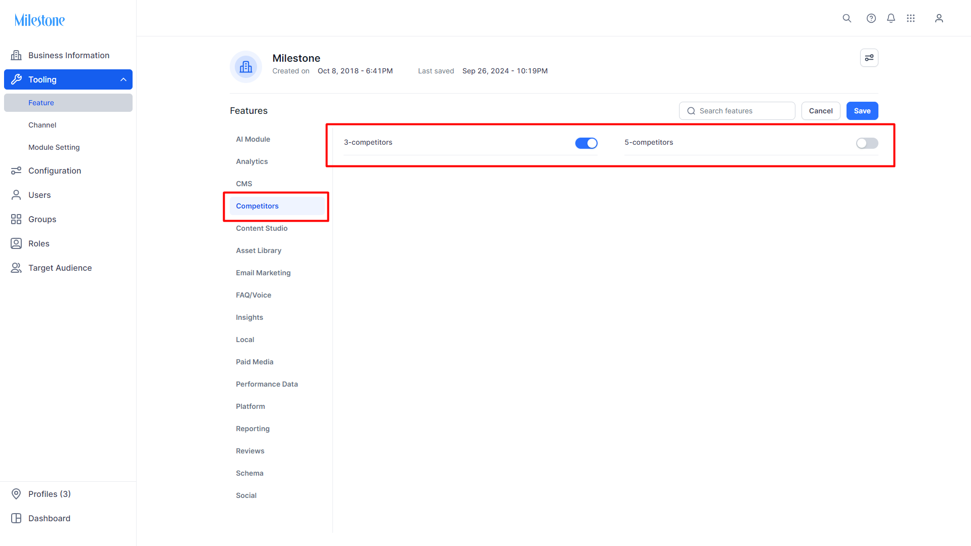Open search via top magnifier icon
971x546 pixels.
point(847,18)
